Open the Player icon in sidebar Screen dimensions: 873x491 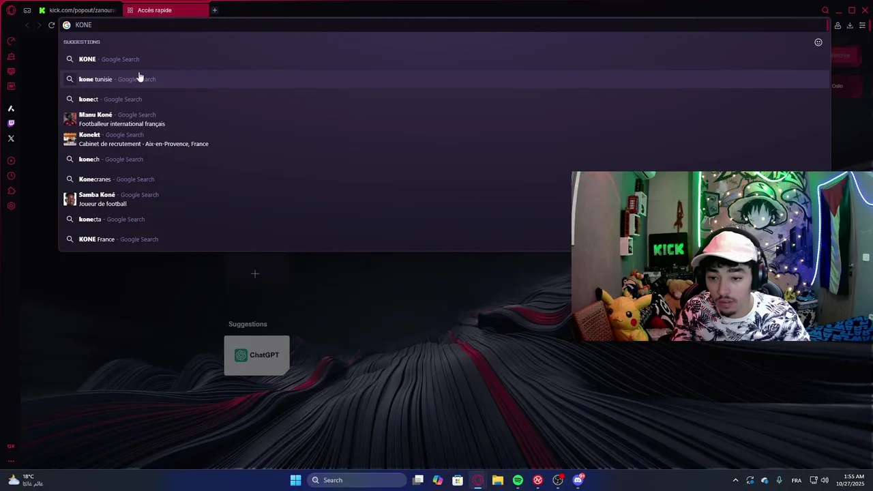coord(11,161)
